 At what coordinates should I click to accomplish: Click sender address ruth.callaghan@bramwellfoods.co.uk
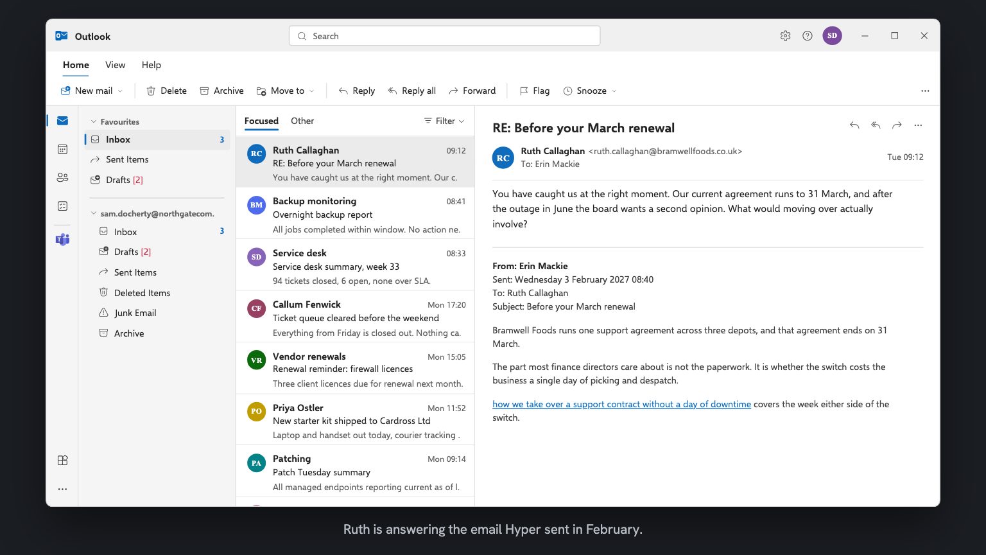(665, 152)
